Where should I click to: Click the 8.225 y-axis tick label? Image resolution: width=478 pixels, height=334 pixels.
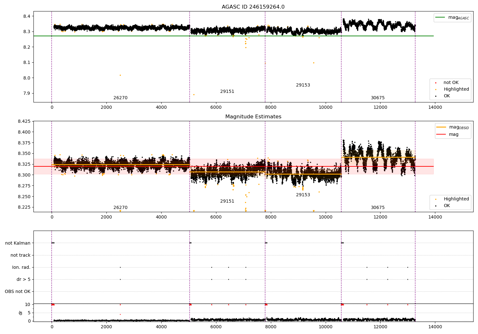tap(24, 207)
